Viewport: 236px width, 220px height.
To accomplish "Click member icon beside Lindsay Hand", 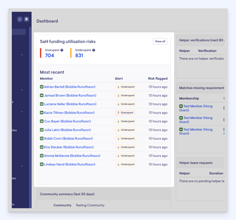I will pyautogui.click(x=41, y=164).
